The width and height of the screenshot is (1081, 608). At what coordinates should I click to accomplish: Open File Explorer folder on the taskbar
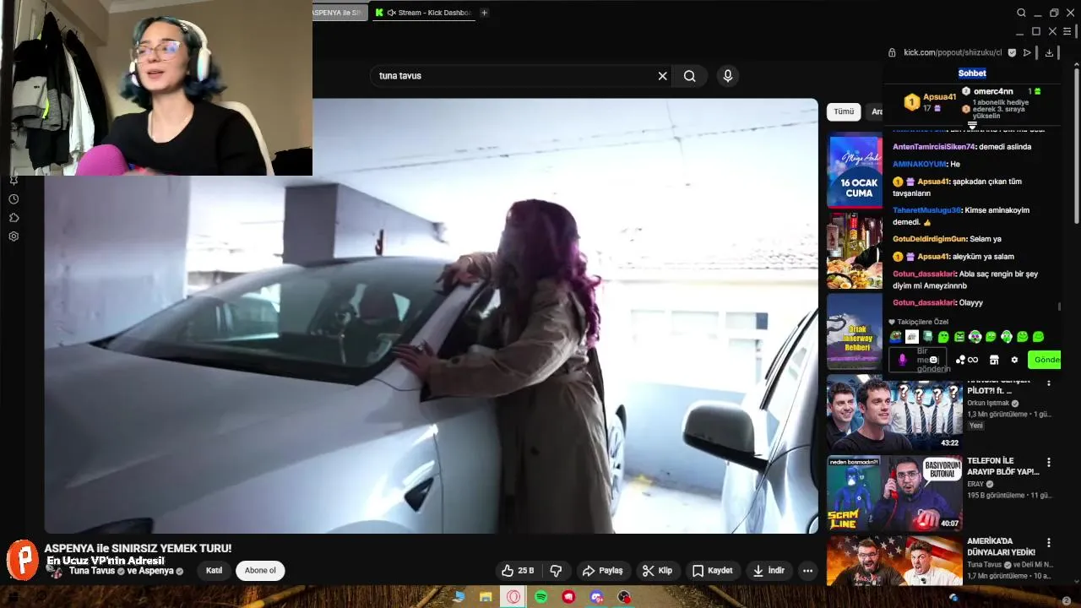click(486, 597)
